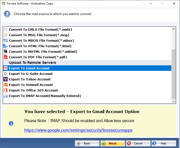Select Convert To MBOX File Format
This screenshot has height=148, width=180.
pyautogui.click(x=87, y=40)
